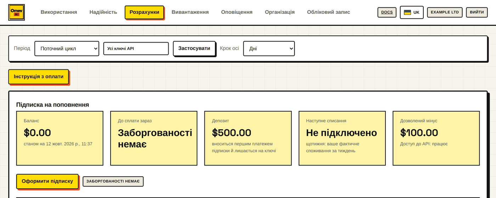The width and height of the screenshot is (496, 198).
Task: Click the date станом на 12 жовт. 2026
Action: 58,144
